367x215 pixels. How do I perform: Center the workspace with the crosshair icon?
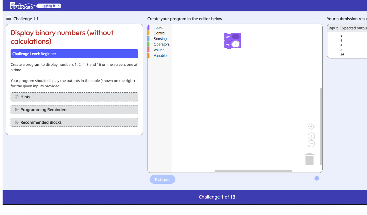pyautogui.click(x=311, y=126)
